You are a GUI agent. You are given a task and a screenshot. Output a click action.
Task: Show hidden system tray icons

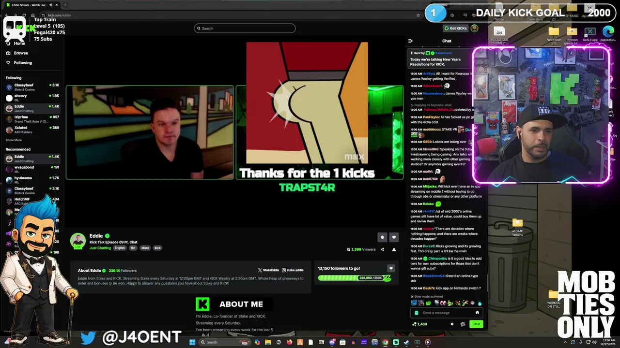(x=565, y=342)
